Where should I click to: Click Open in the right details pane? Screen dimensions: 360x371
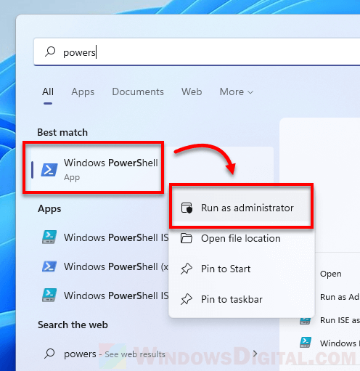click(x=330, y=274)
